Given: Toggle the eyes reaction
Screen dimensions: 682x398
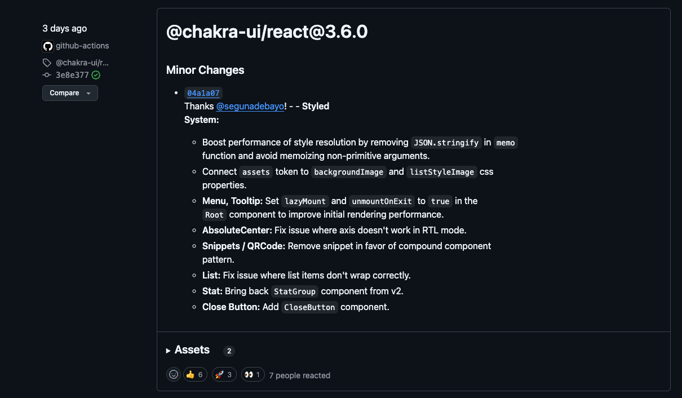Looking at the screenshot, I should click(x=253, y=374).
